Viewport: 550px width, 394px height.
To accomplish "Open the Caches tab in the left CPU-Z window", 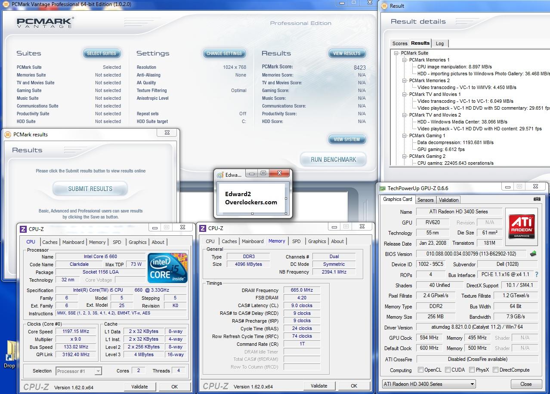I will [x=50, y=242].
